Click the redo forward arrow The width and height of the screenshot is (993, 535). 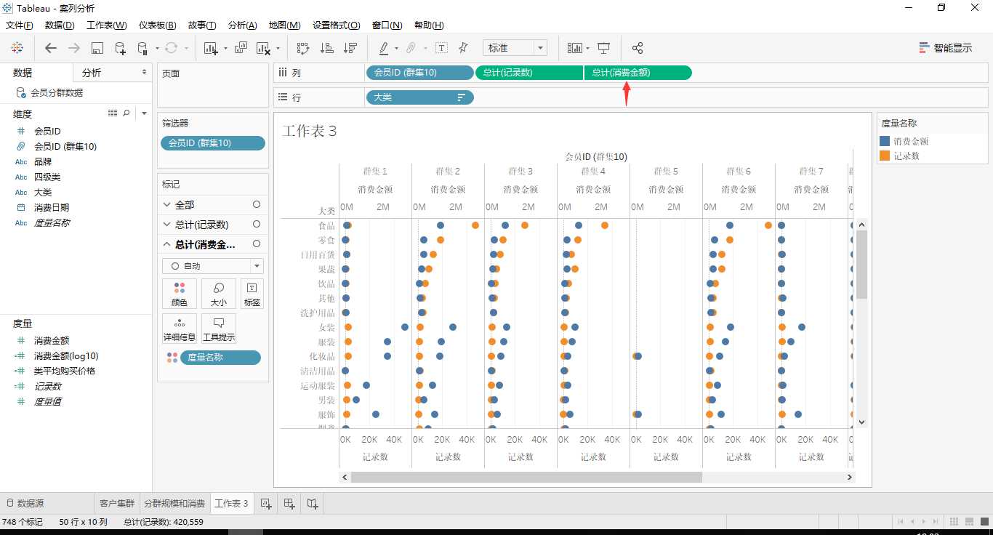73,48
